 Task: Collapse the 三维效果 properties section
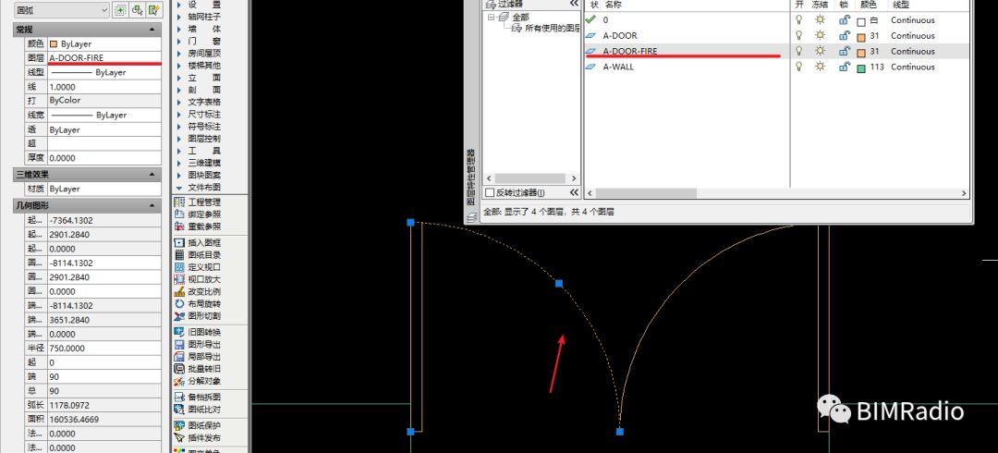point(152,174)
